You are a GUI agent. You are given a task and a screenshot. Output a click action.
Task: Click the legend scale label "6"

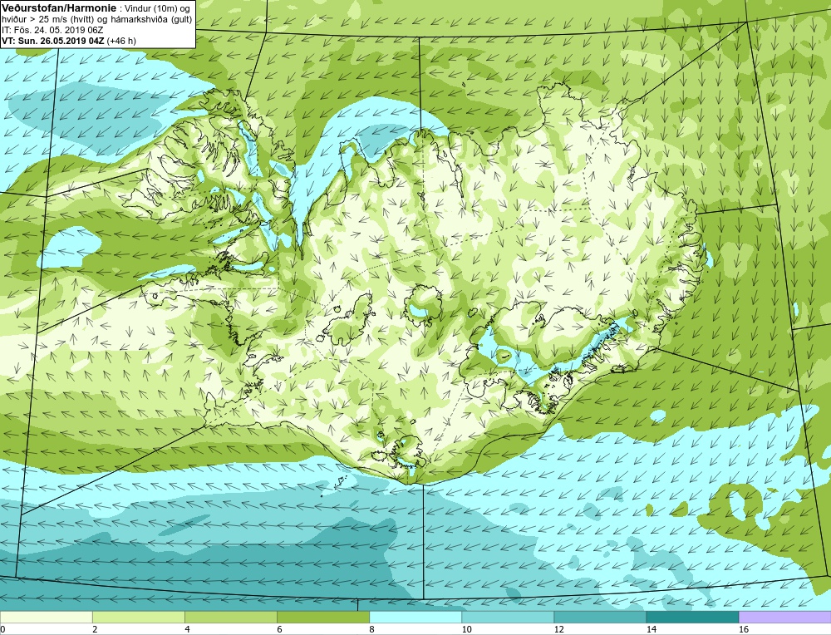(x=279, y=629)
